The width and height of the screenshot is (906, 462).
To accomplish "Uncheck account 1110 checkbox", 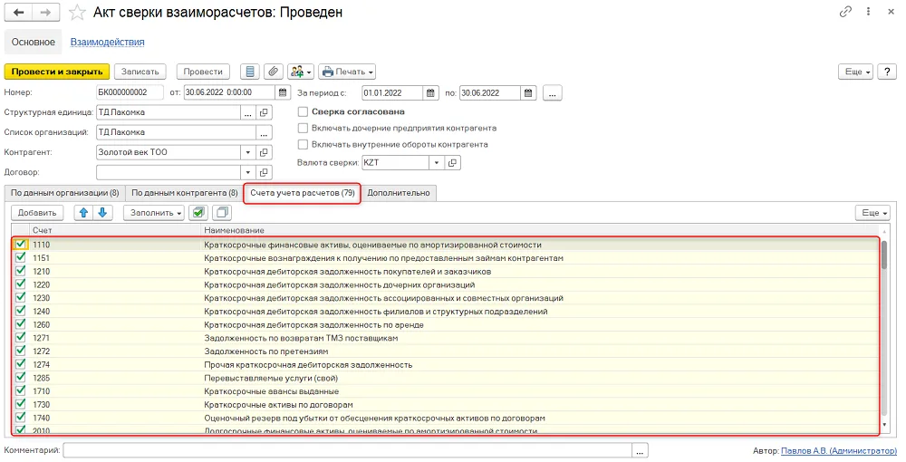I will tap(21, 245).
